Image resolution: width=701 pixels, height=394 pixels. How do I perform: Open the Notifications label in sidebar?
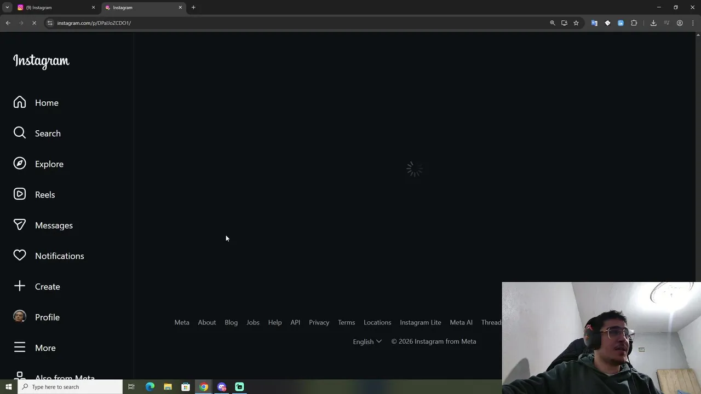(x=60, y=256)
